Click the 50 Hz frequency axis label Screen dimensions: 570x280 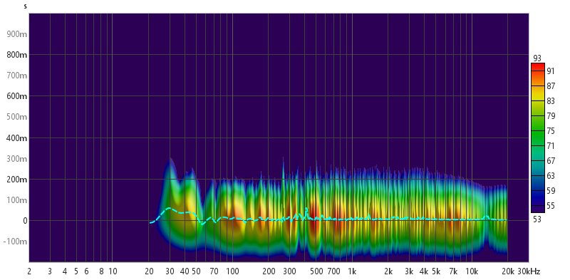[x=197, y=271]
